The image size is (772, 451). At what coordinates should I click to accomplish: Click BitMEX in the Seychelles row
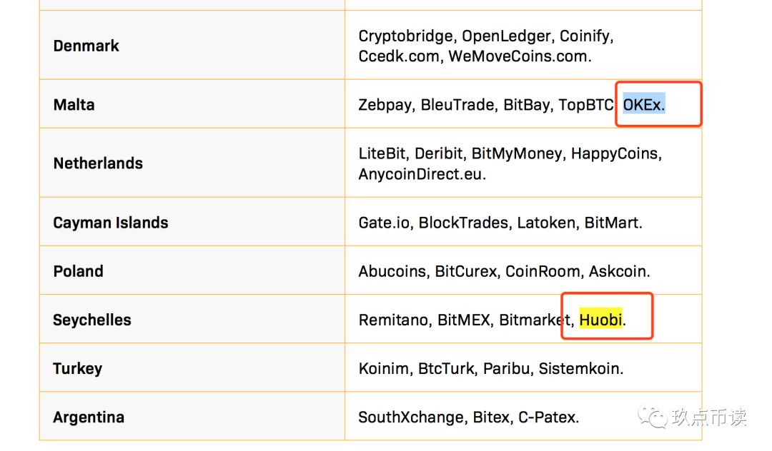(463, 320)
